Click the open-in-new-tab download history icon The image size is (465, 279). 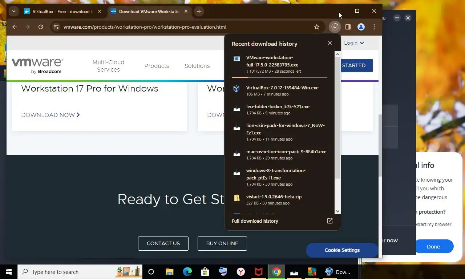click(x=330, y=221)
